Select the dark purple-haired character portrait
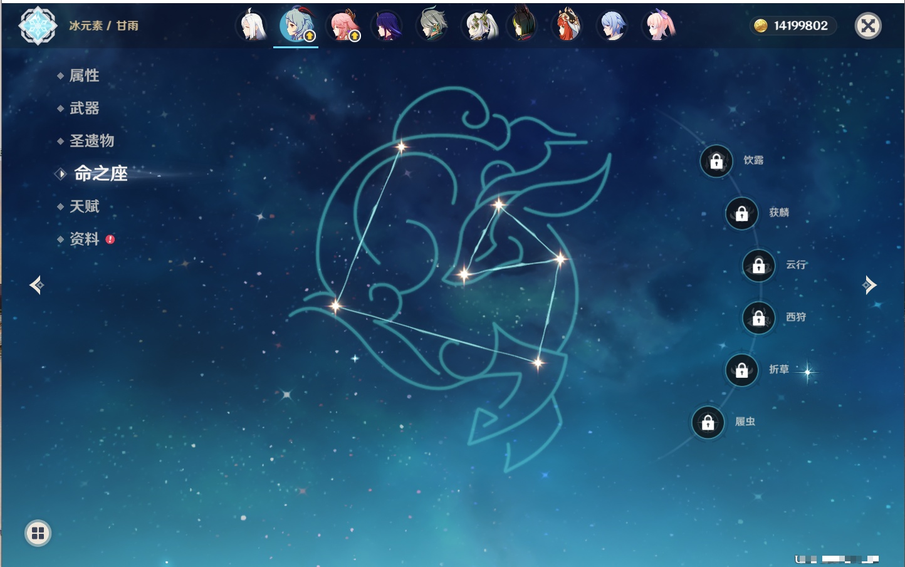Viewport: 905px width, 567px height. 387,26
